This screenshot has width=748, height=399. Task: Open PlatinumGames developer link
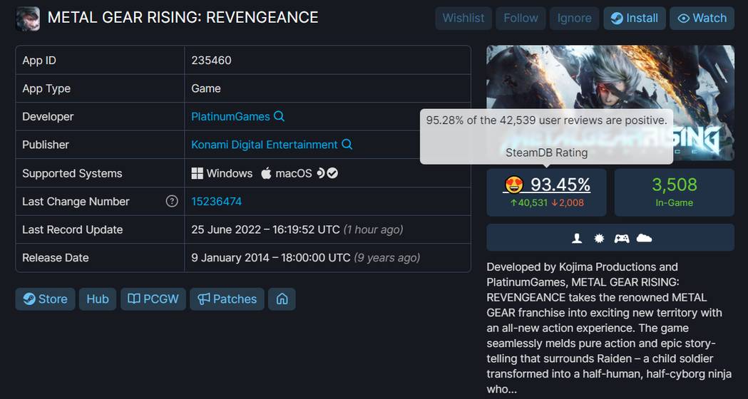coord(230,116)
